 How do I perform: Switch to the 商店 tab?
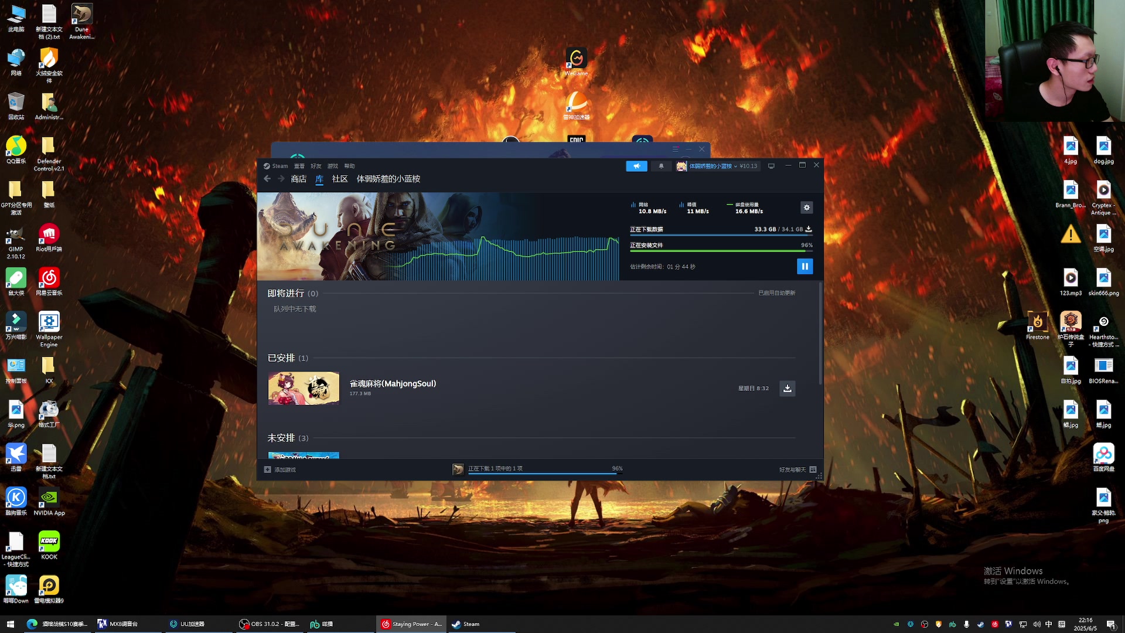[x=299, y=179]
